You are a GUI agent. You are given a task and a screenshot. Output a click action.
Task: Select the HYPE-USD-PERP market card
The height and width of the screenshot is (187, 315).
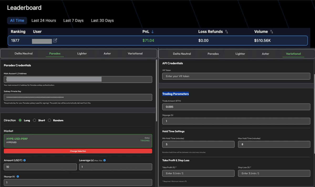78,141
